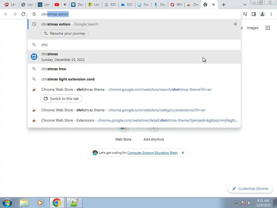Click the volume speaker tray icon
The width and height of the screenshot is (277, 208).
tap(250, 203)
